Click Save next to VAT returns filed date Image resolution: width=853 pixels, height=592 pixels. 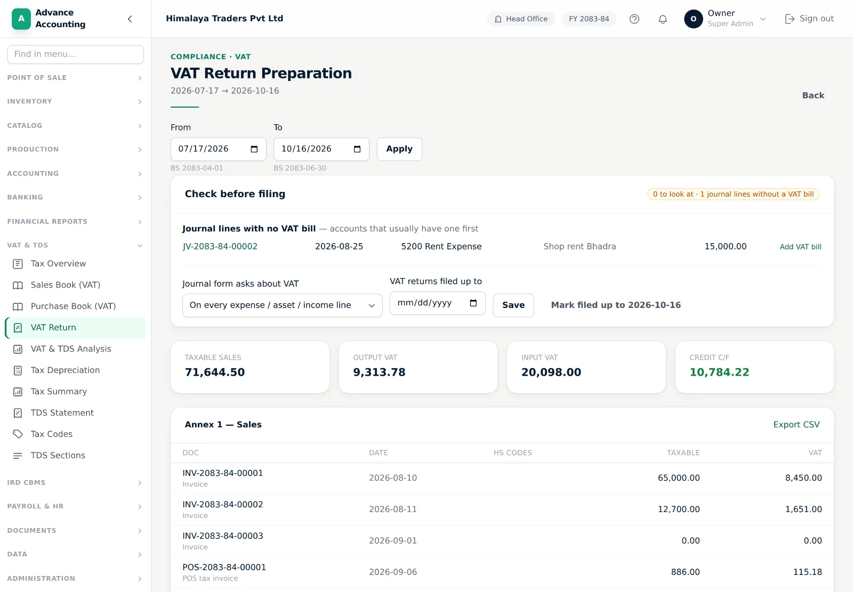[x=513, y=305]
